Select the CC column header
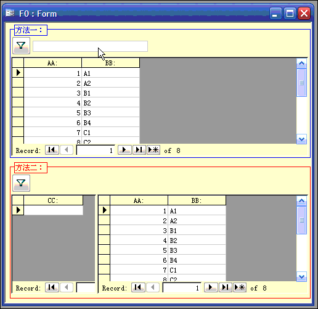 coord(54,200)
